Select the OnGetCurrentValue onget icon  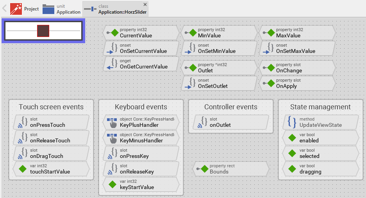coord(114,64)
